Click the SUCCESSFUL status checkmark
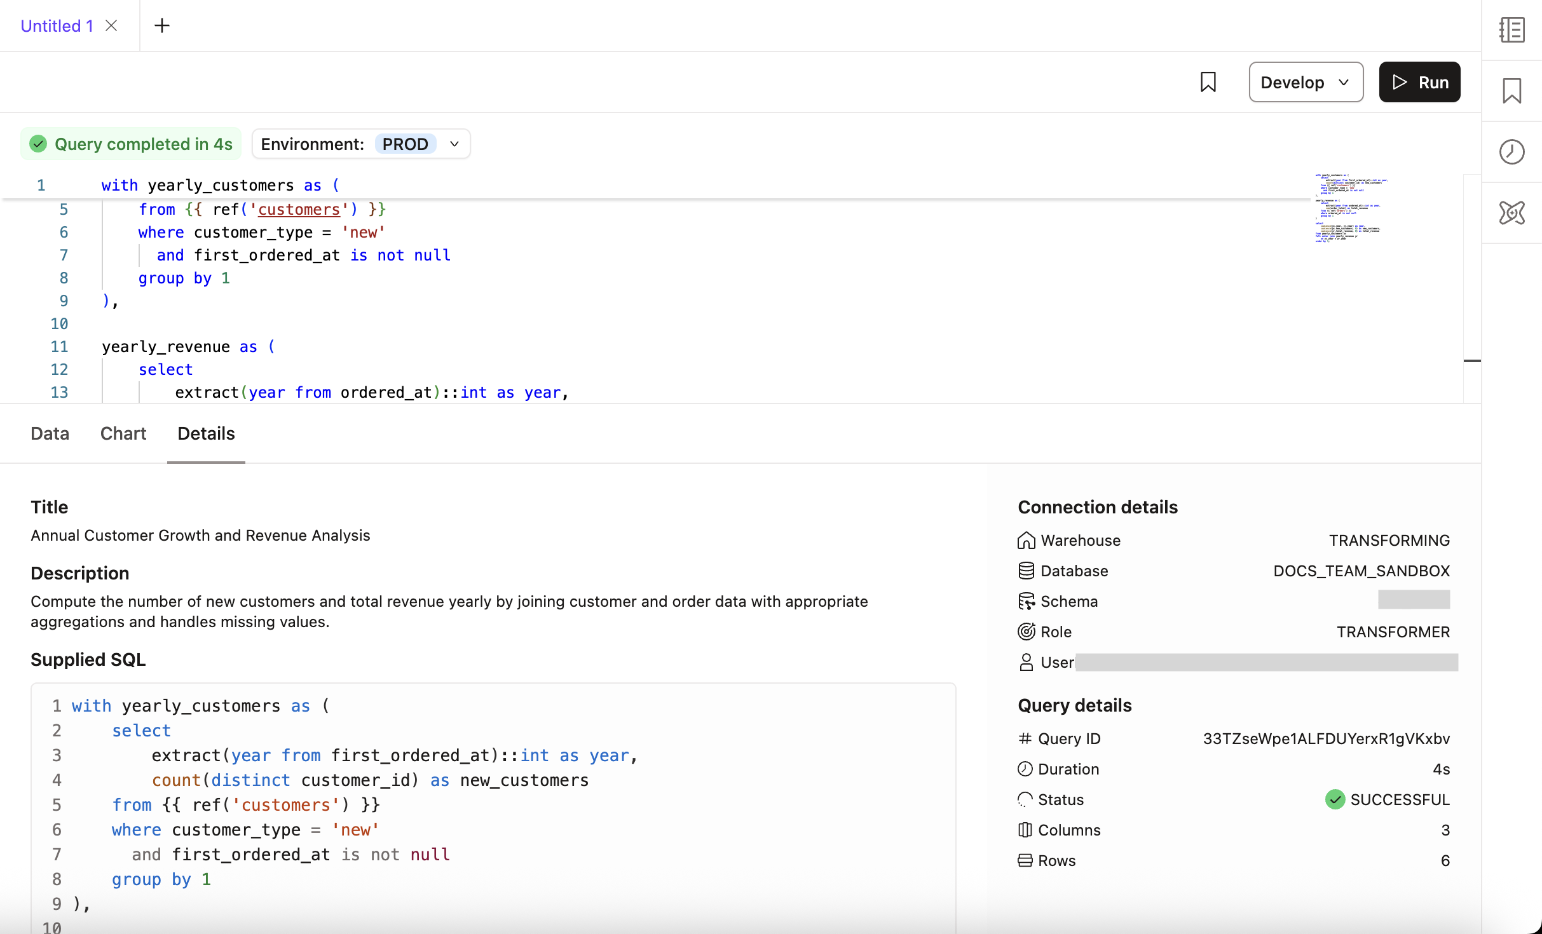This screenshot has width=1542, height=934. coord(1335,799)
